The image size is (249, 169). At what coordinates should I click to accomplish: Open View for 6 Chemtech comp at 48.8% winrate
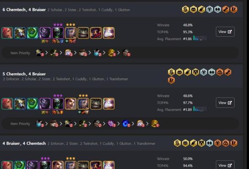point(225,32)
